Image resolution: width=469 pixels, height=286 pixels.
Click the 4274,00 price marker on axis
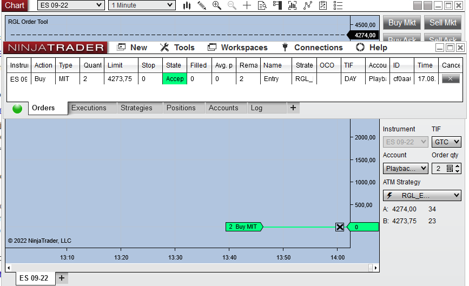pyautogui.click(x=363, y=35)
